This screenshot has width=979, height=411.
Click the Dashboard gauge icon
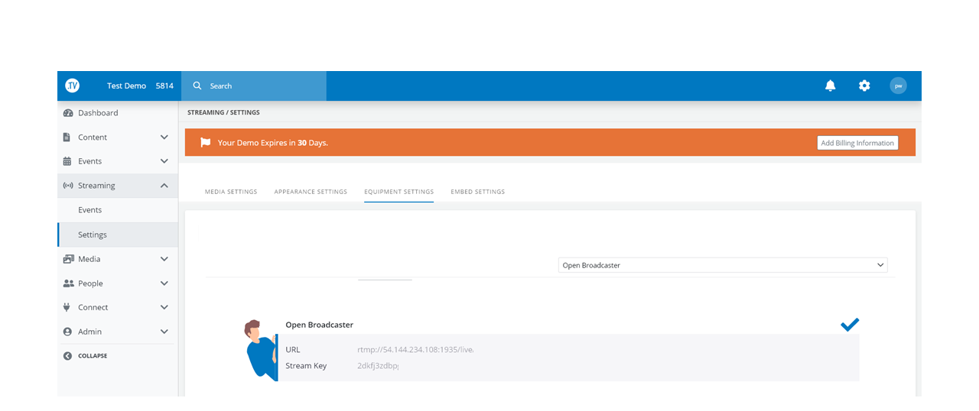point(67,113)
